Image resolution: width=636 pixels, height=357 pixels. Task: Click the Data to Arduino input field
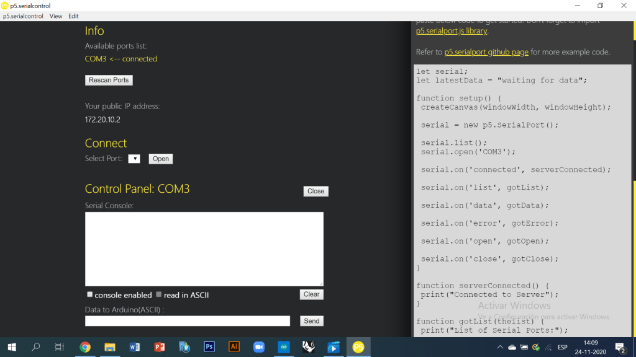[188, 321]
